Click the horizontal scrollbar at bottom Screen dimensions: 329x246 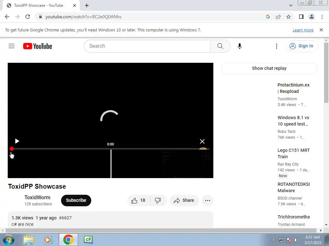pyautogui.click(x=161, y=230)
